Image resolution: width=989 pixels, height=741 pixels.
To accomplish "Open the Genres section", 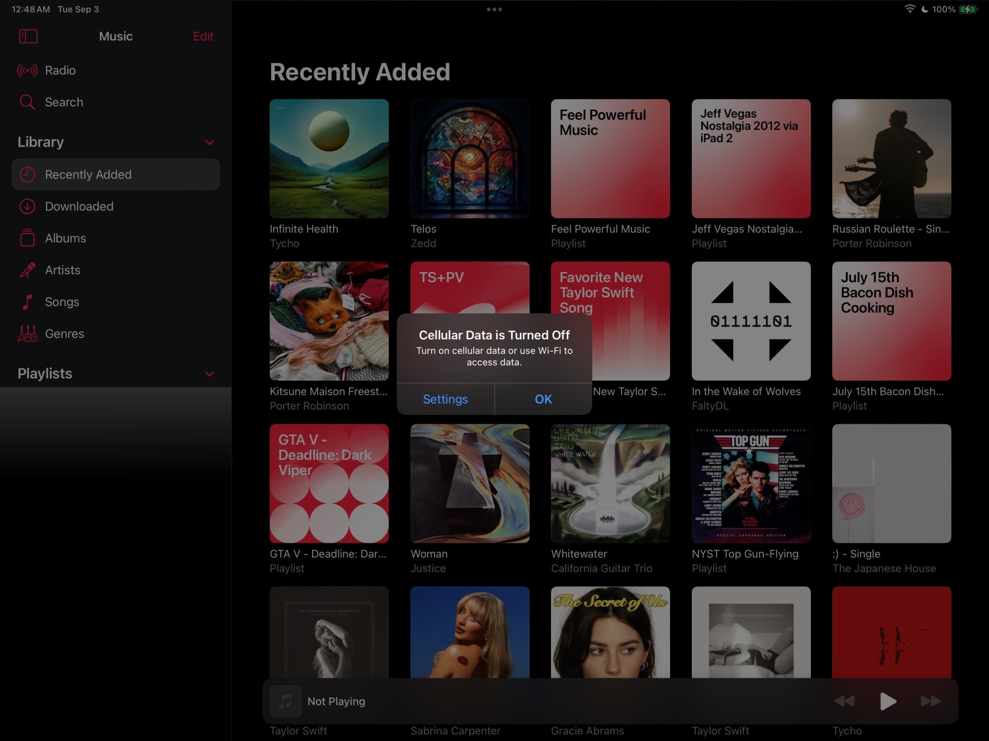I will 64,334.
